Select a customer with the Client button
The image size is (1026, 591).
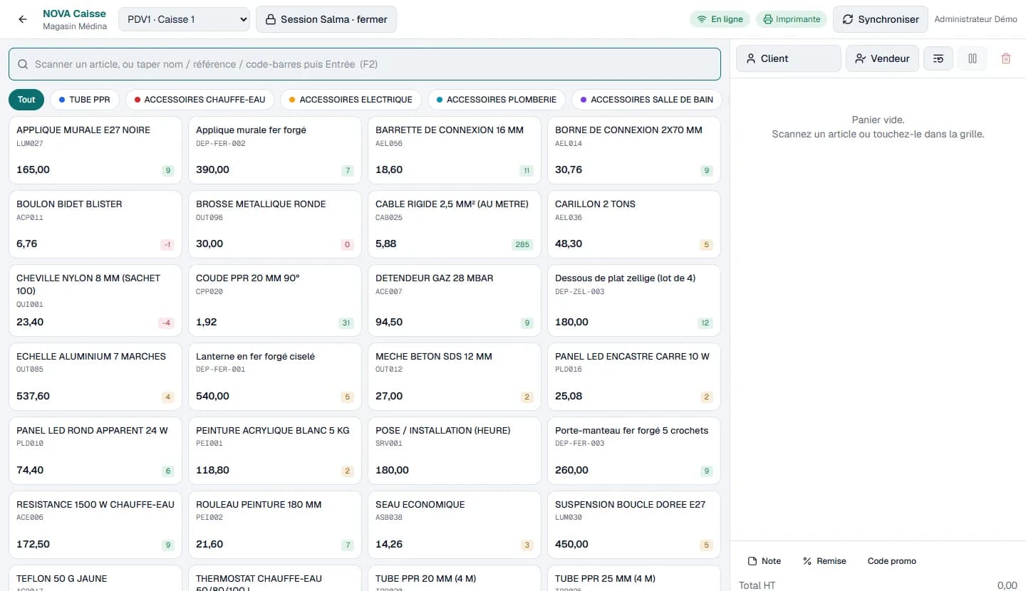pyautogui.click(x=789, y=58)
